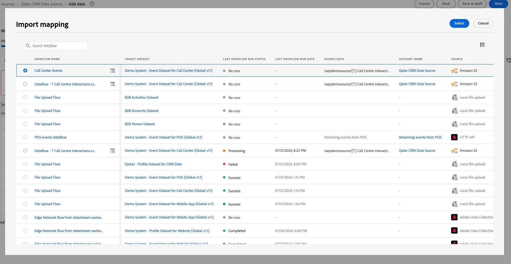Click Dataflow Name column header

point(47,59)
